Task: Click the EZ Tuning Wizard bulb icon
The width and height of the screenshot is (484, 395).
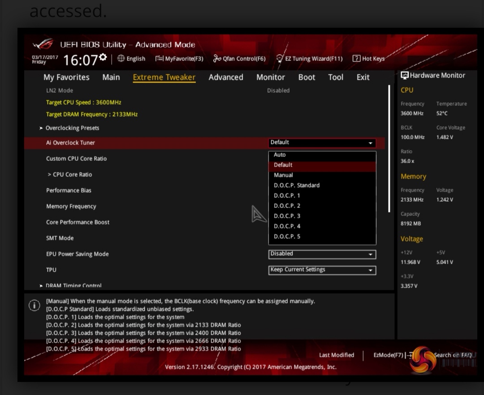Action: 279,58
